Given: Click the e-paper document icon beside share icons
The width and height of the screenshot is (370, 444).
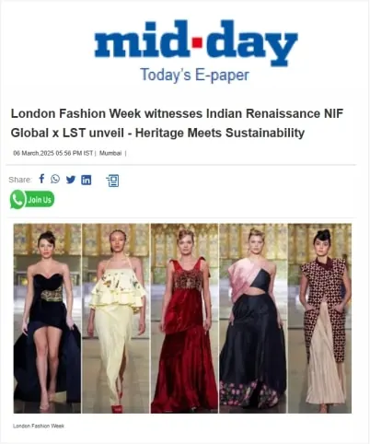Looking at the screenshot, I should click(x=112, y=181).
